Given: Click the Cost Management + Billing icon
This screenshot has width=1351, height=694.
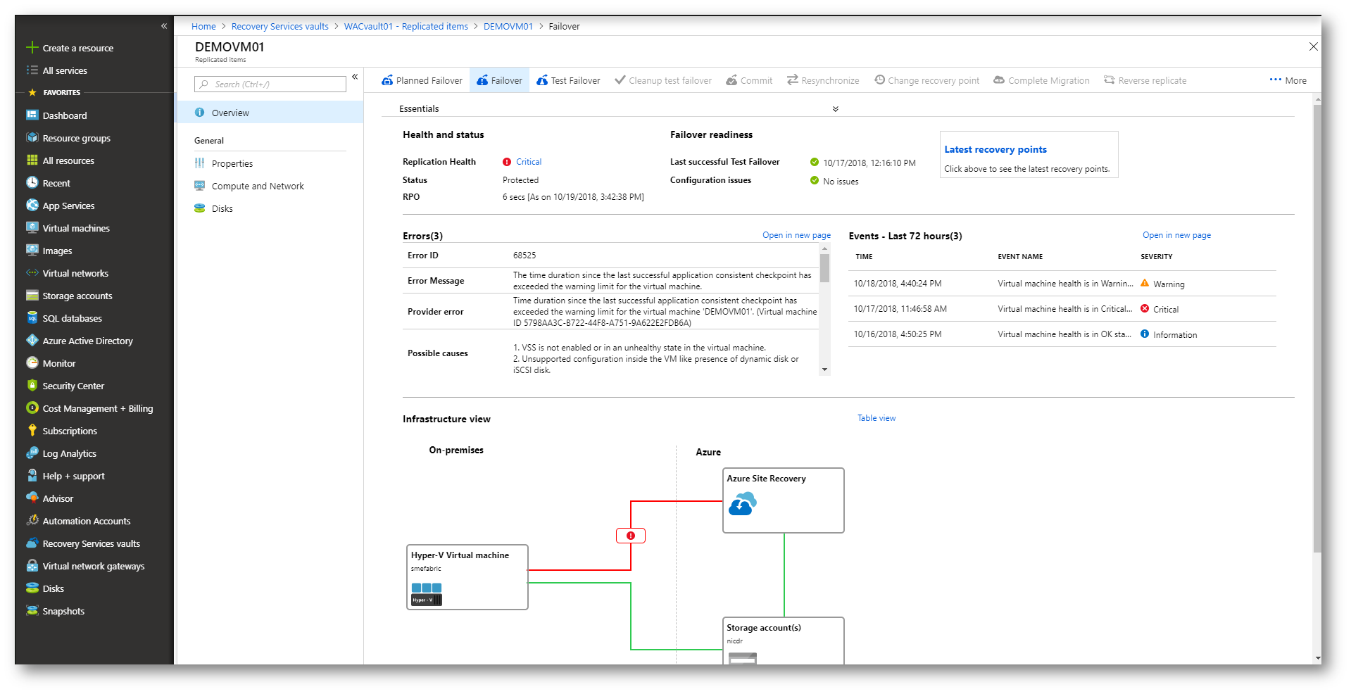Looking at the screenshot, I should click(x=32, y=408).
